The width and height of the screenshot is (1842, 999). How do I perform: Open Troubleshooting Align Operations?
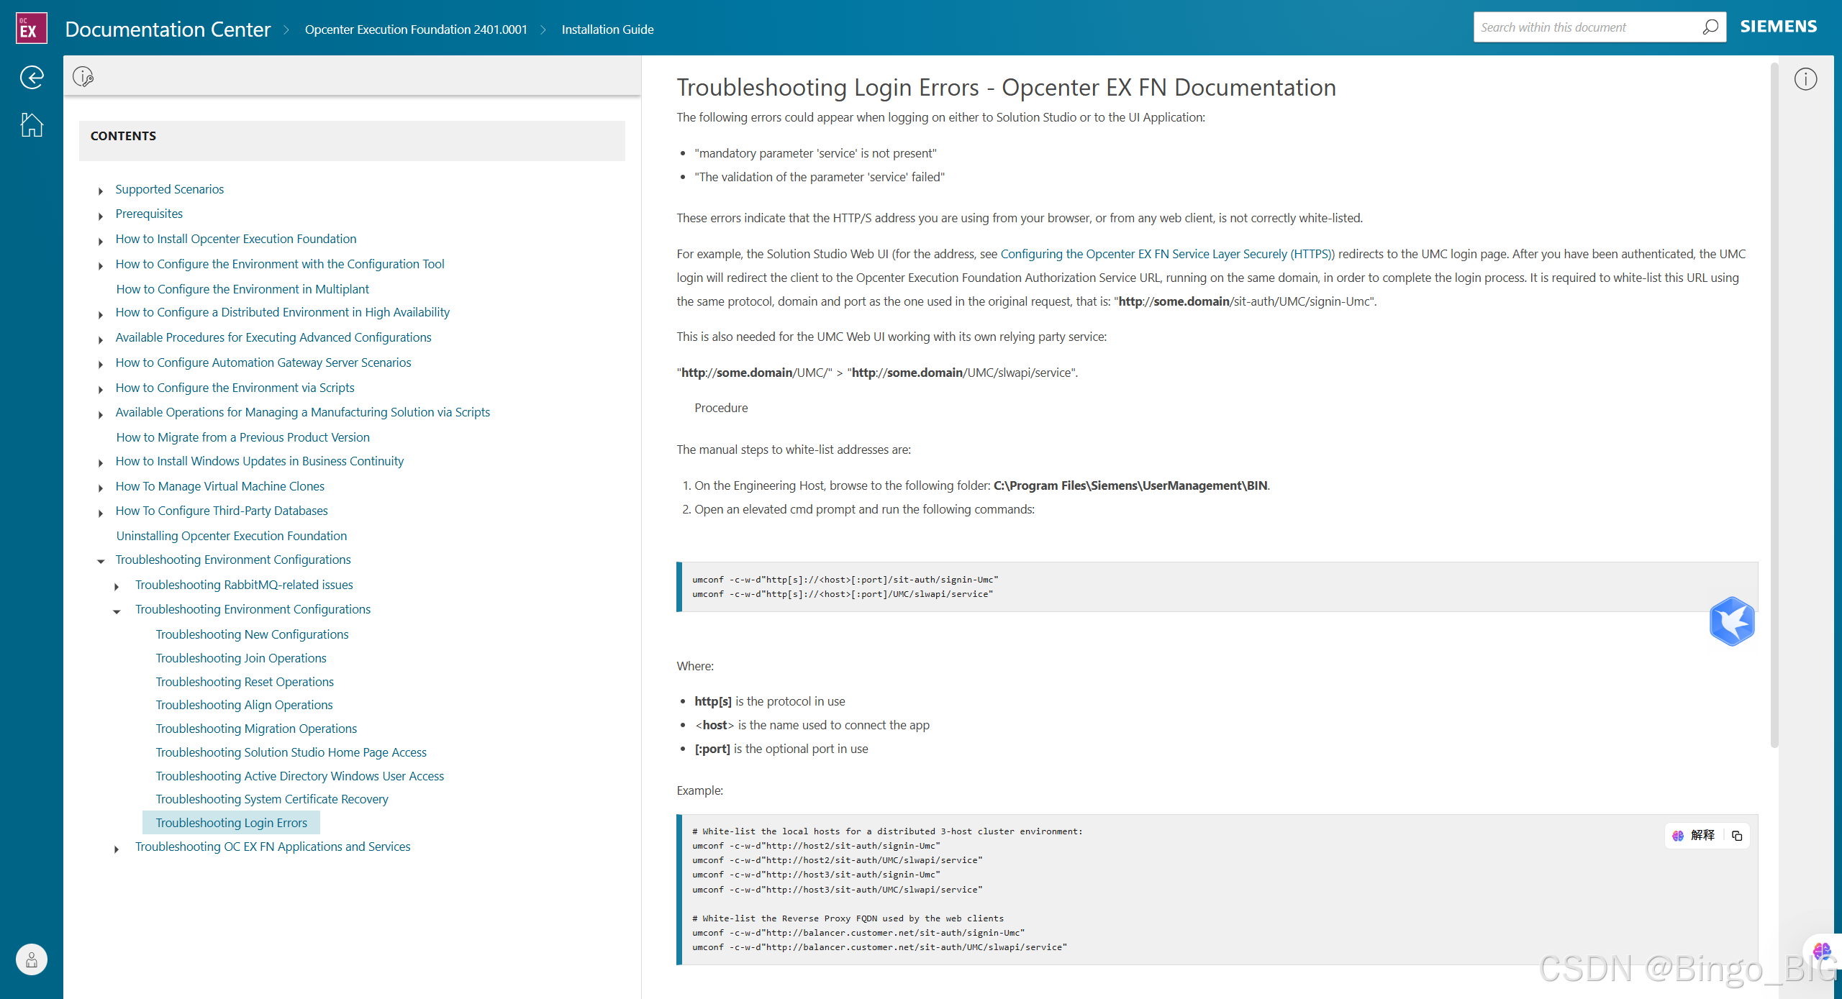(244, 705)
